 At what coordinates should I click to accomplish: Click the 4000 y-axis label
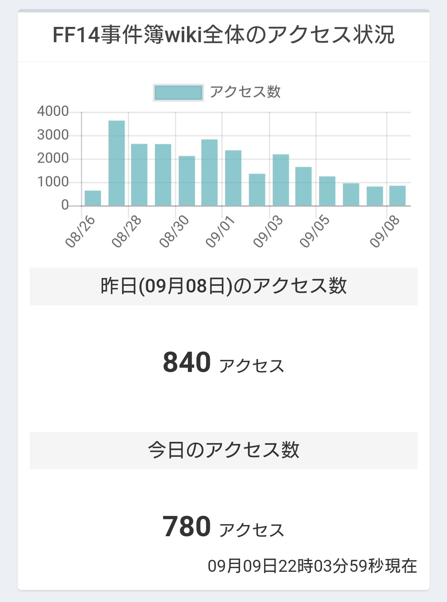click(x=53, y=111)
